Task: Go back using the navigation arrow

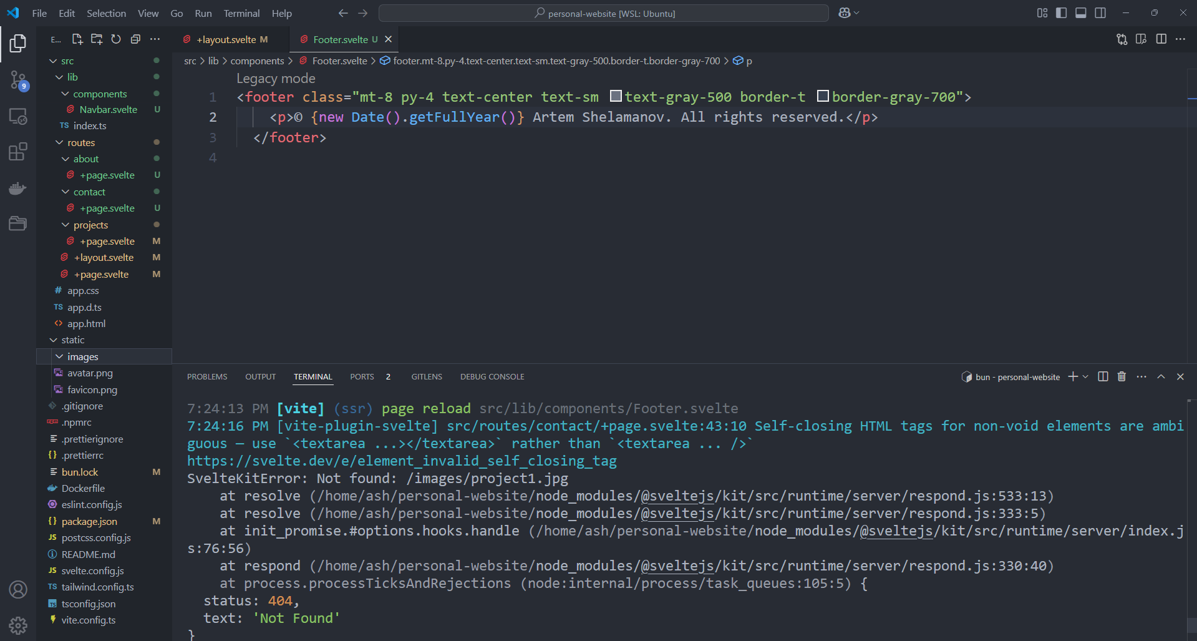Action: point(343,13)
